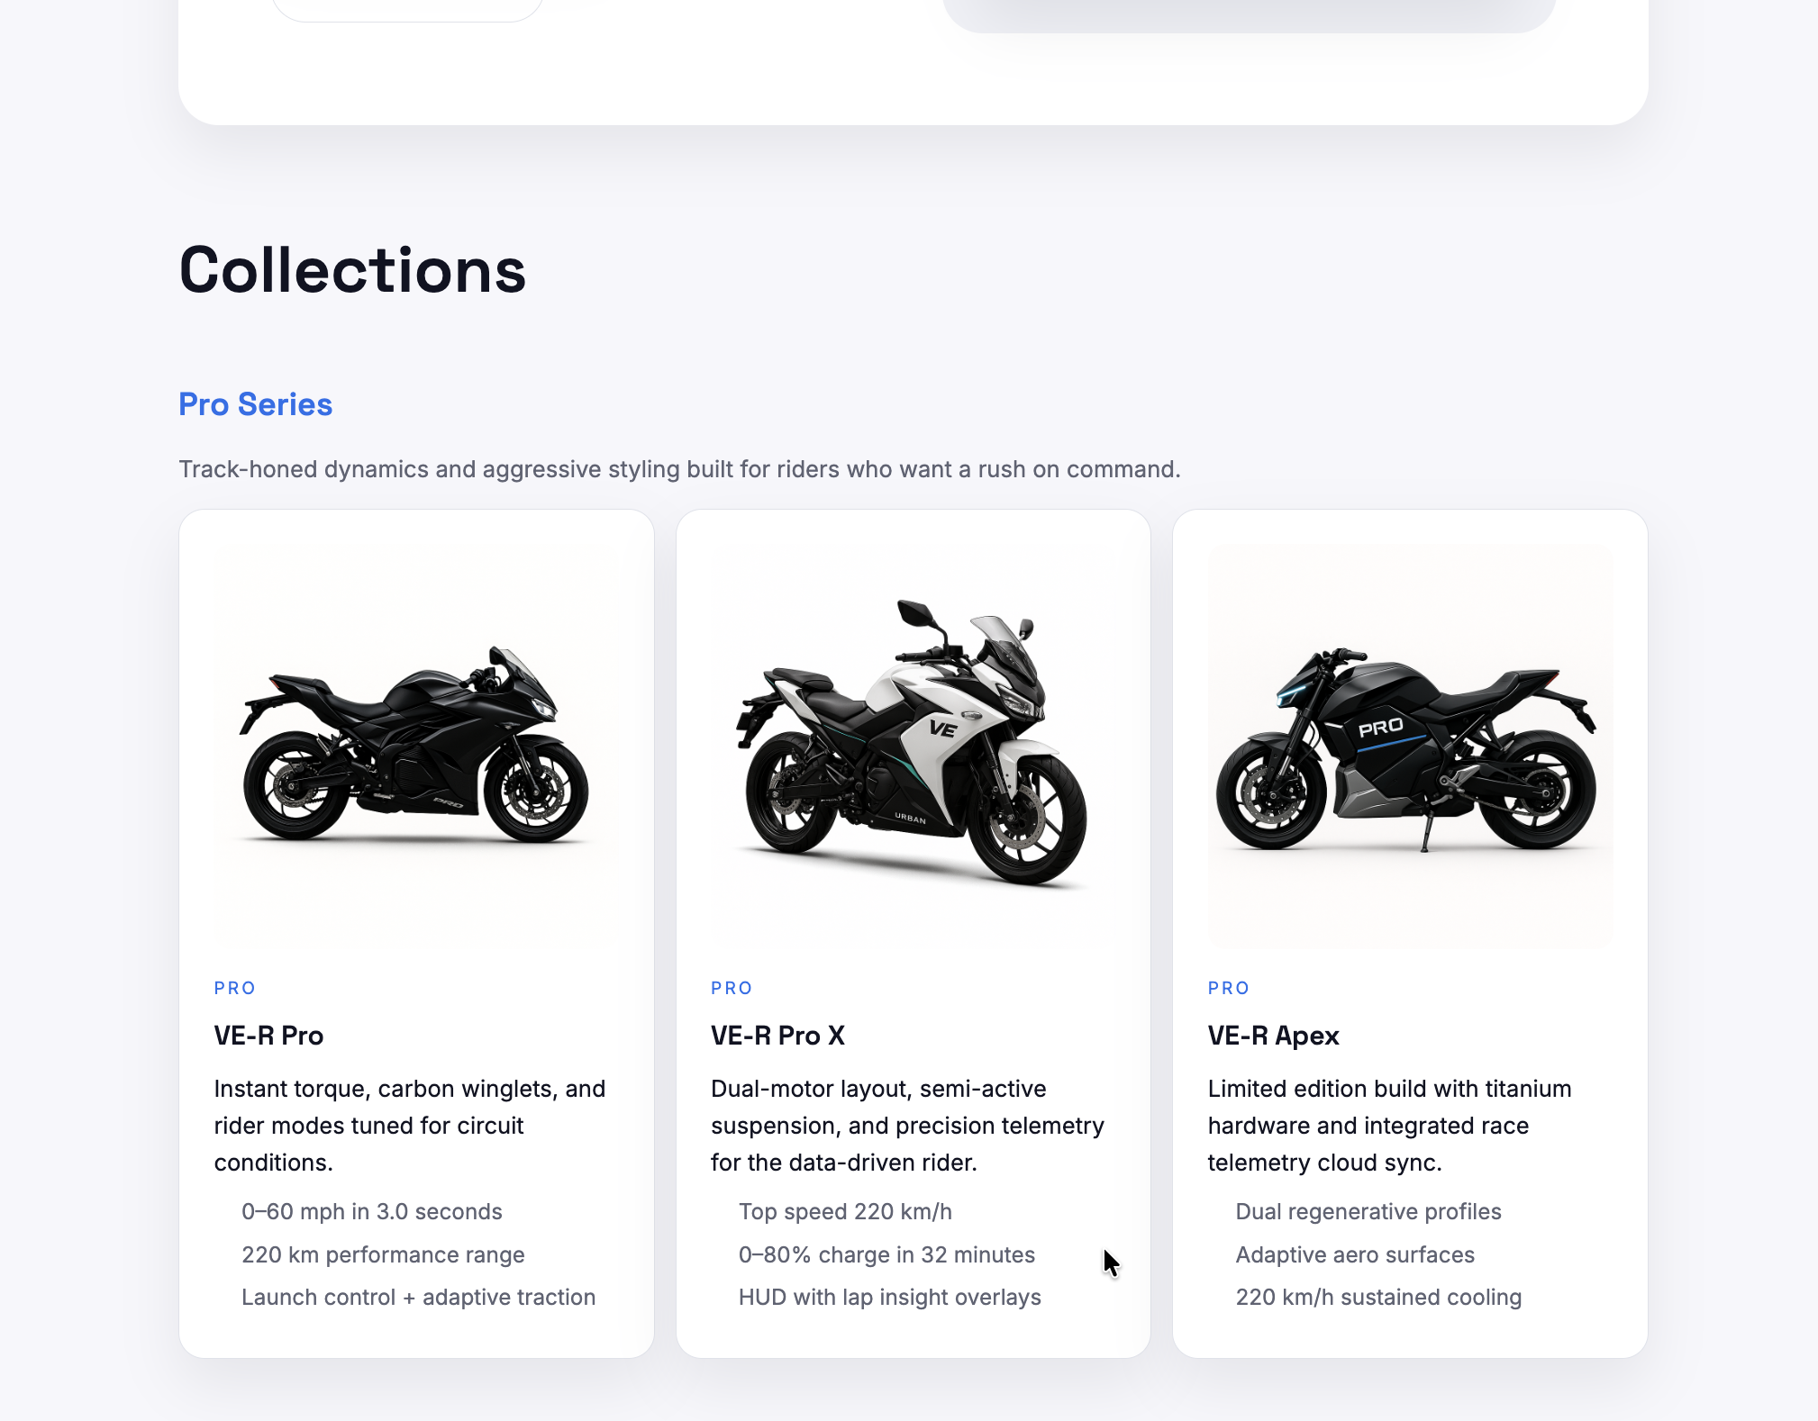Click the Collections heading

pyautogui.click(x=352, y=270)
